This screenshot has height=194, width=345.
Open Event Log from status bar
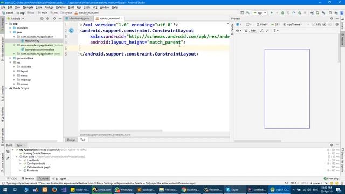(331, 178)
